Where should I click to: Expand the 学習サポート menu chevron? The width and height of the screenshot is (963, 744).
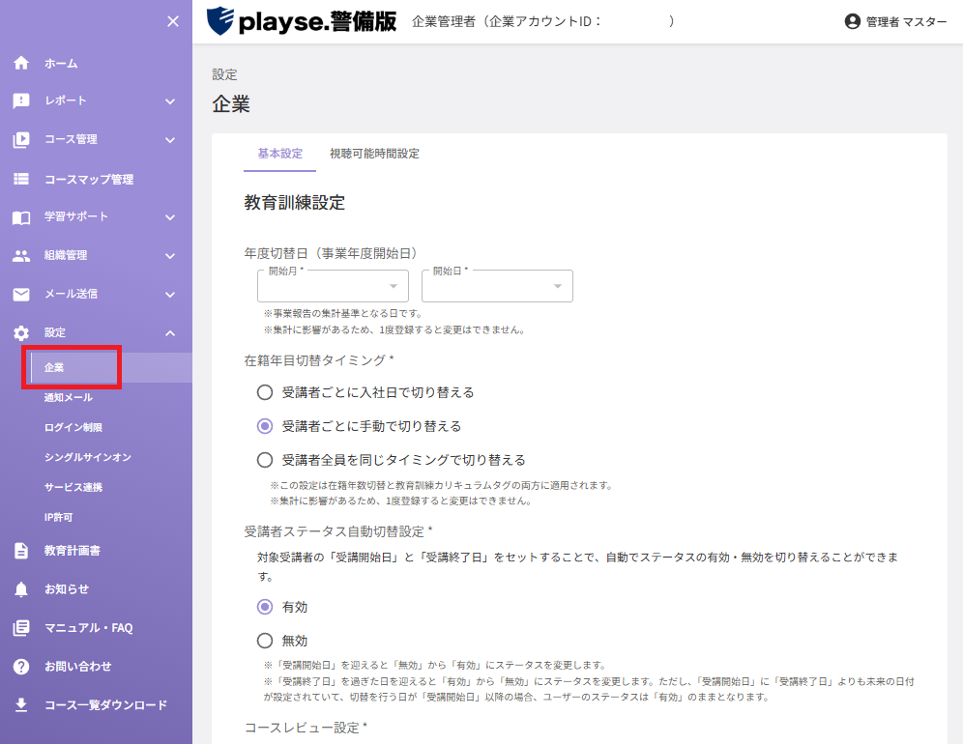click(x=170, y=217)
